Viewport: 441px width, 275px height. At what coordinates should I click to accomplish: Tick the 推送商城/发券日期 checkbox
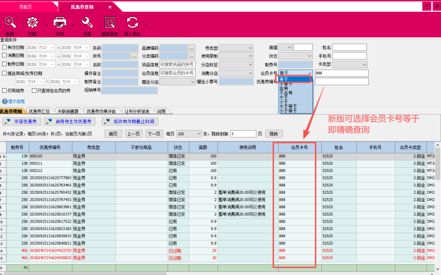pyautogui.click(x=4, y=73)
